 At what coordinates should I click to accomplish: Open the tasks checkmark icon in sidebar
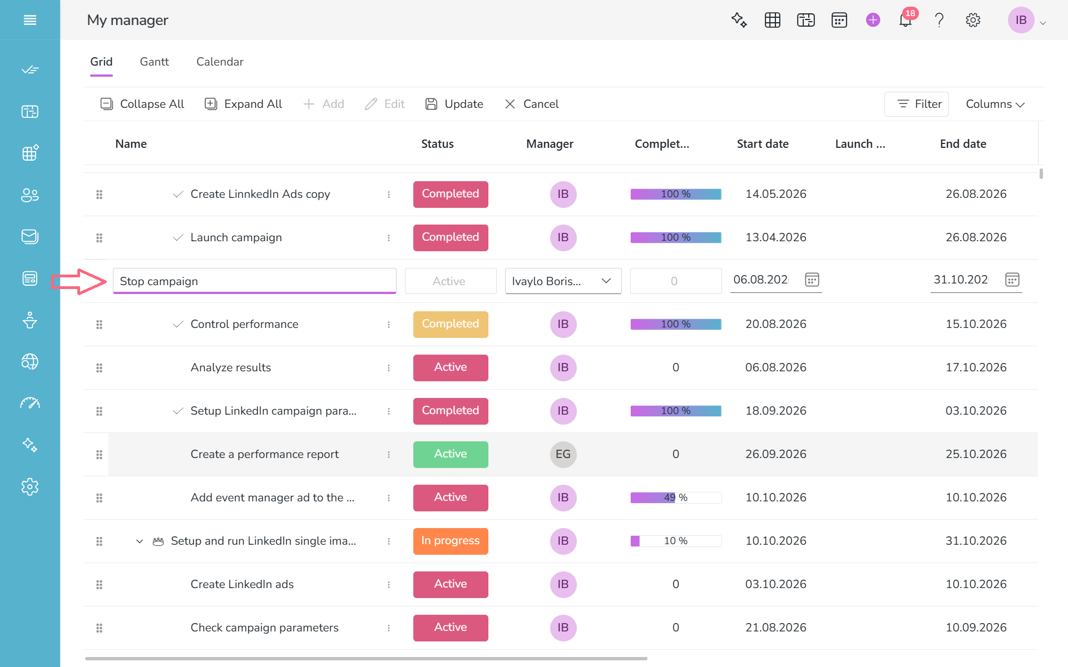point(30,69)
